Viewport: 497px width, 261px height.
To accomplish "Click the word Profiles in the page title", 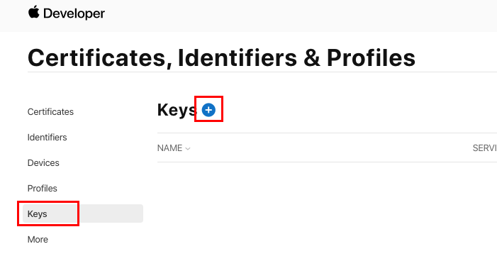I will pos(371,57).
